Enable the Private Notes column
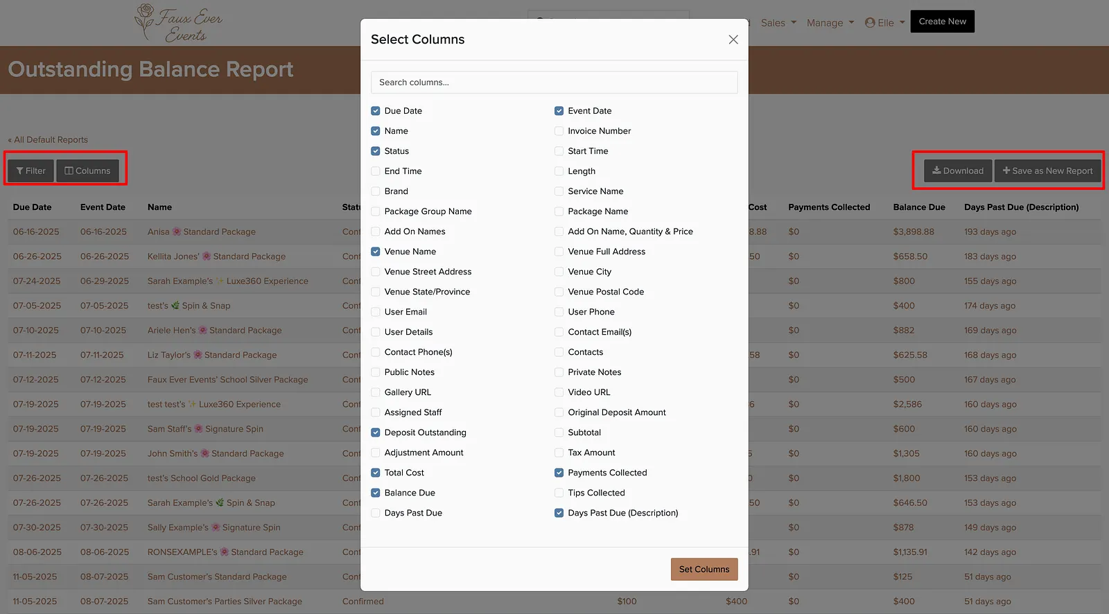The image size is (1109, 614). (x=559, y=372)
